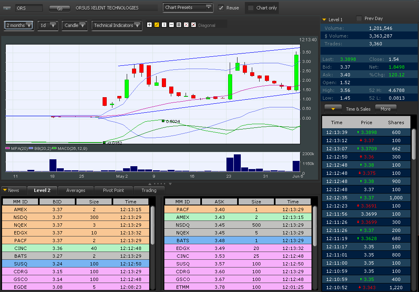Switch to the Trading tab
Image resolution: width=419 pixels, height=292 pixels.
pyautogui.click(x=149, y=190)
